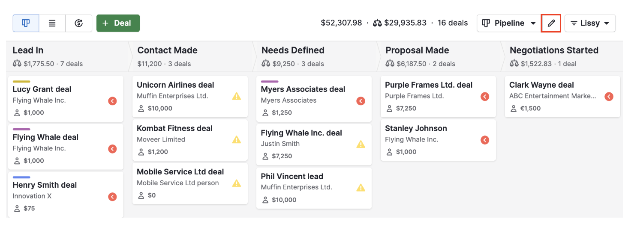Click warning icon on Unicorn Airlines deal
The height and width of the screenshot is (236, 631).
point(237,96)
